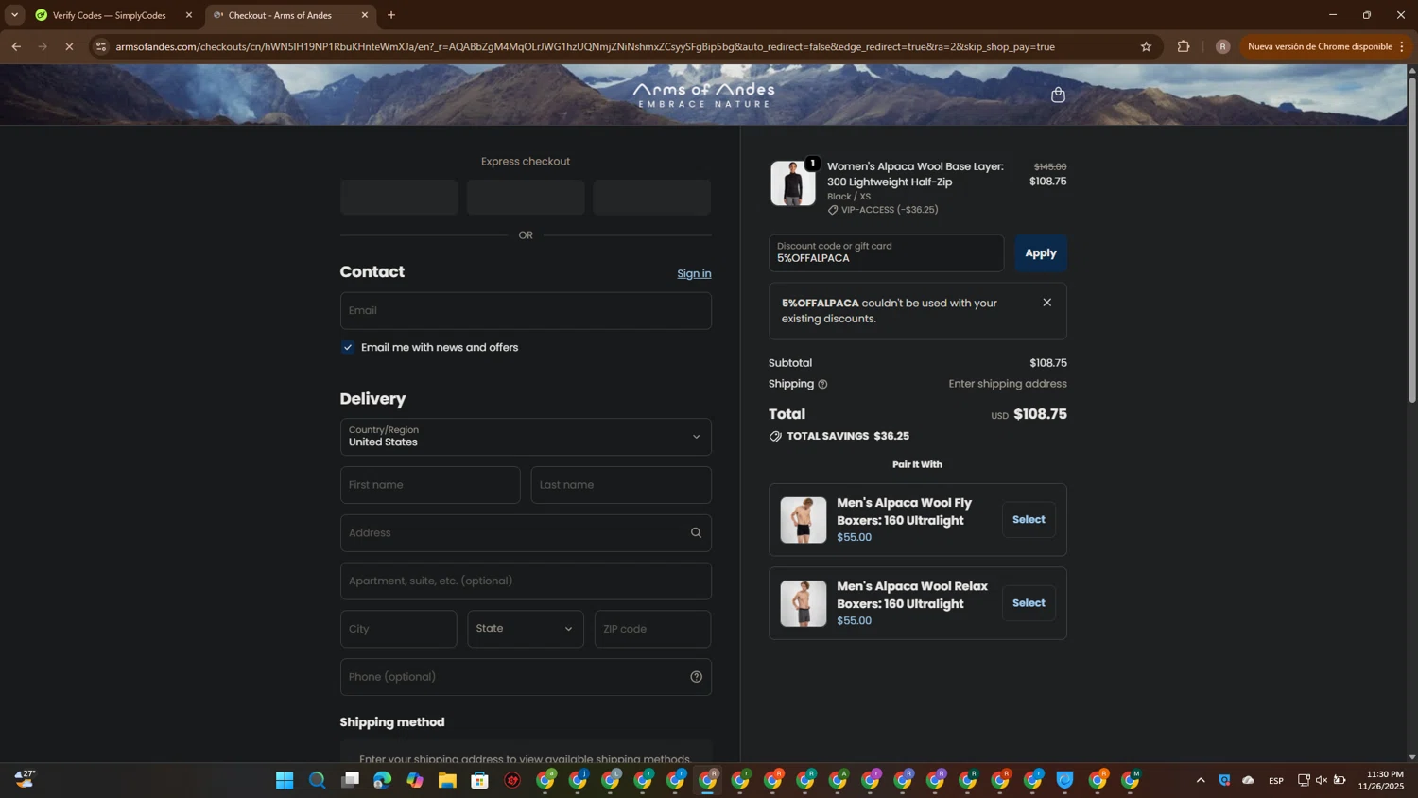View site information icon in address bar

tap(101, 46)
